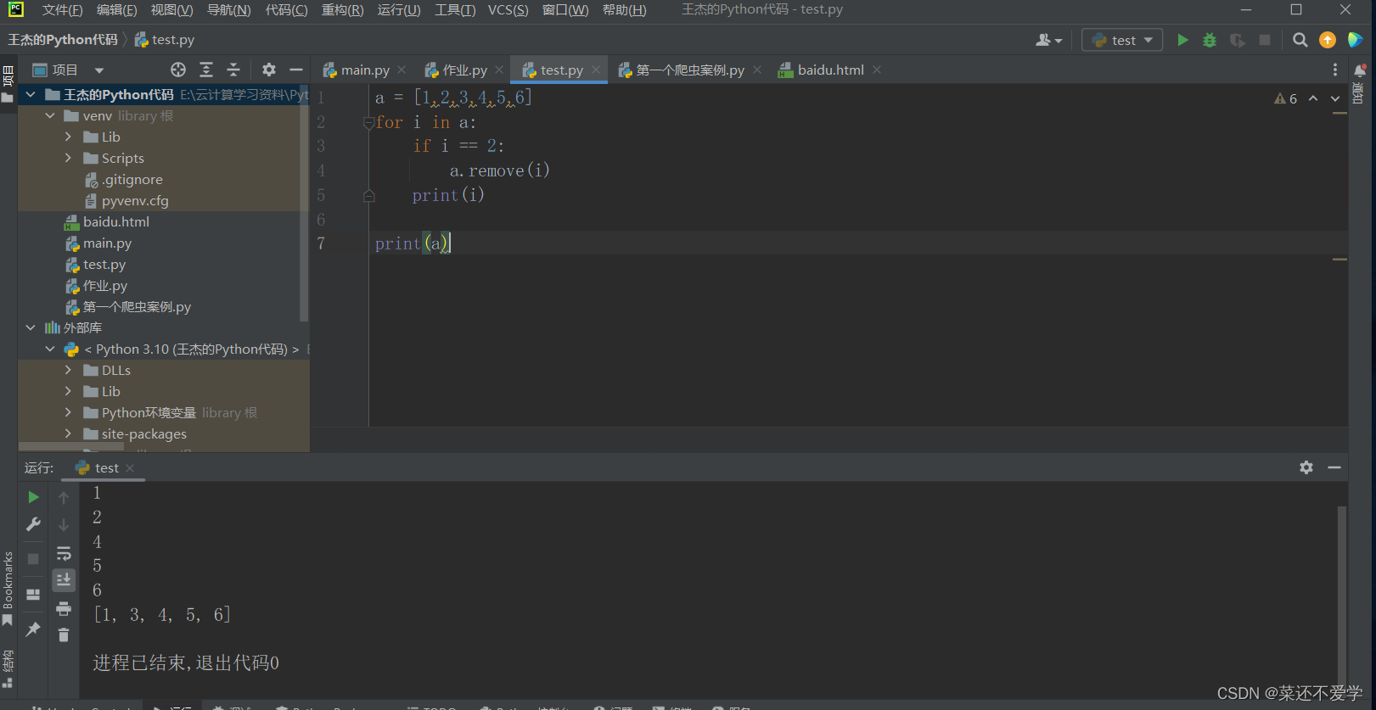Close the 第一个爬虫案例.py tab
1376x710 pixels.
(x=757, y=70)
